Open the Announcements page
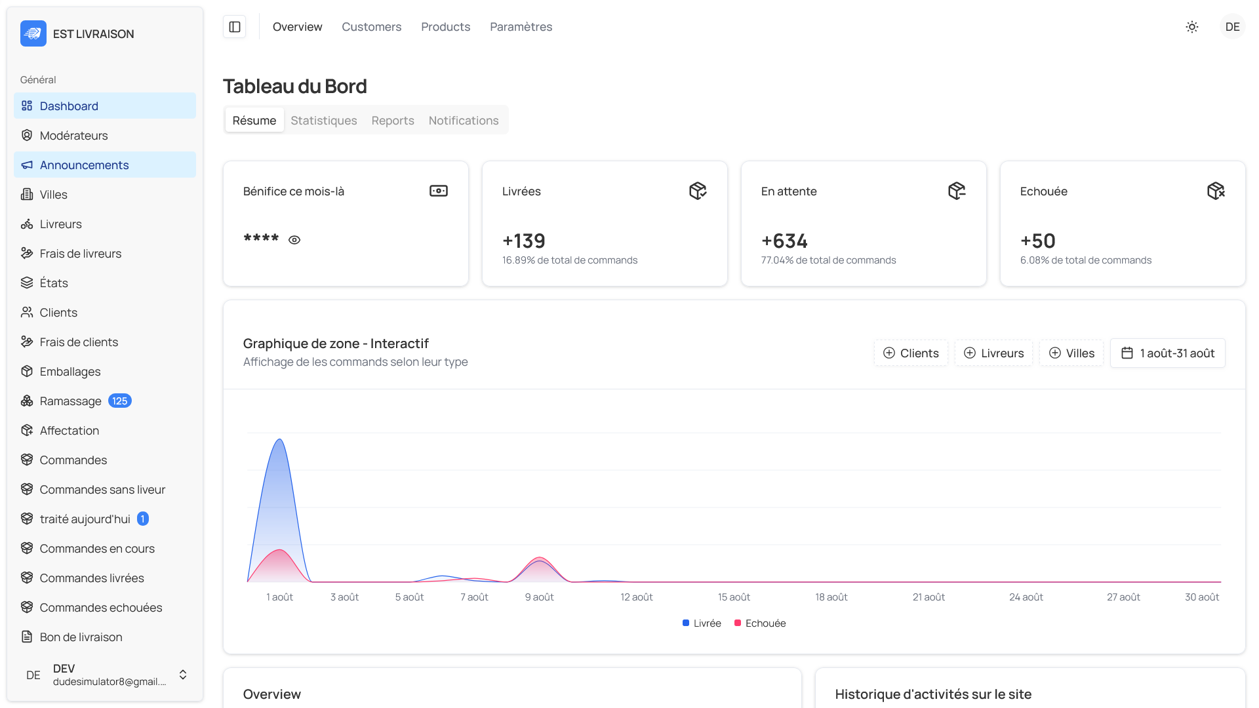Viewport: 1259px width, 708px height. tap(84, 165)
